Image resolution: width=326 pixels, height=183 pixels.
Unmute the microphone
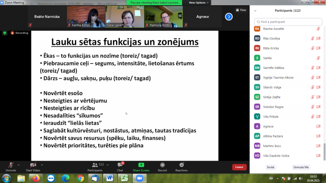[11, 166]
